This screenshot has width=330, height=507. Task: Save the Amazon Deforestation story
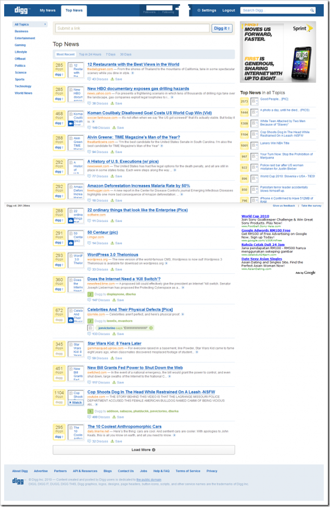click(117, 200)
